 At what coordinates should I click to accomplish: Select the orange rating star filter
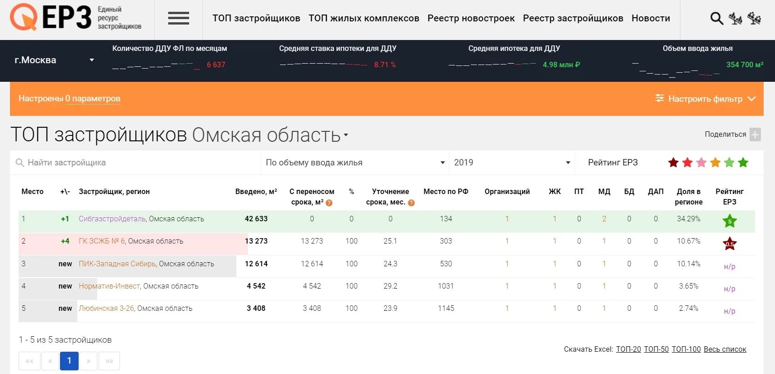coord(715,163)
